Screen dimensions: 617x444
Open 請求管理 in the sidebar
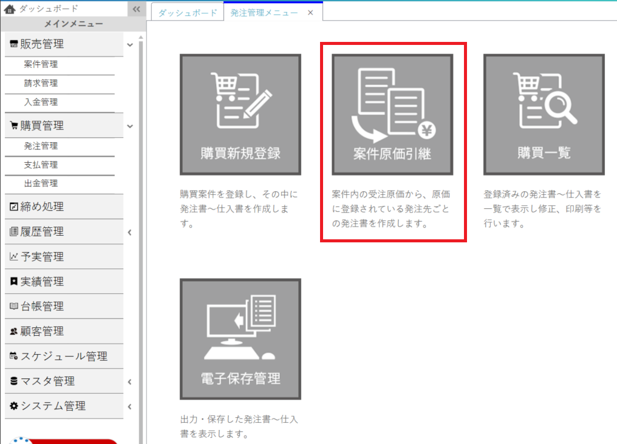click(41, 83)
